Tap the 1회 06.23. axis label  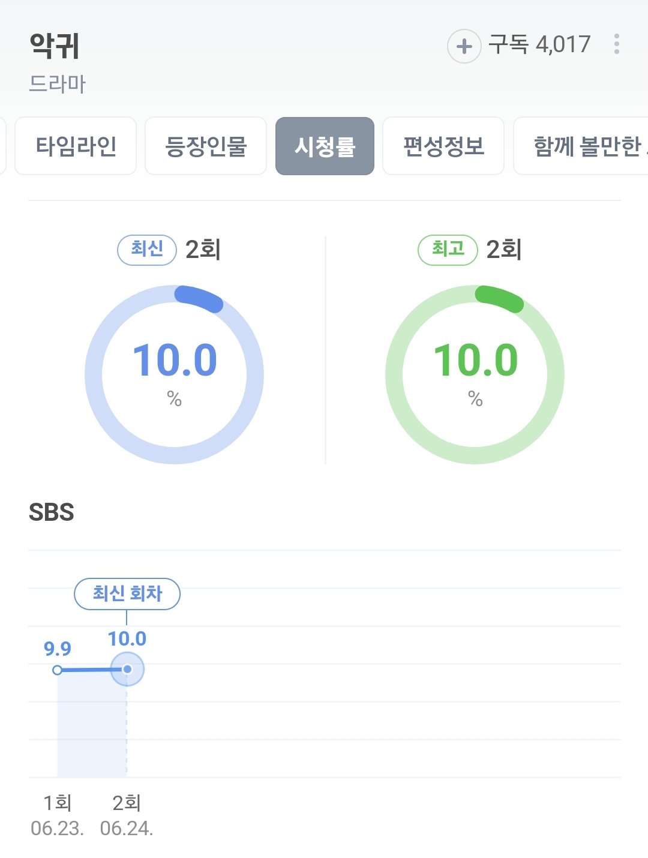(x=58, y=815)
